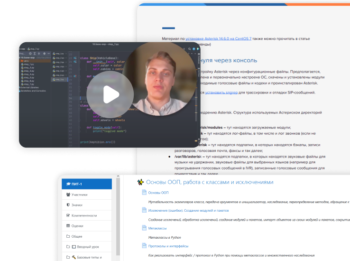Click the print(Amphibian.mro()) code line
The width and height of the screenshot is (350, 261).
[98, 142]
